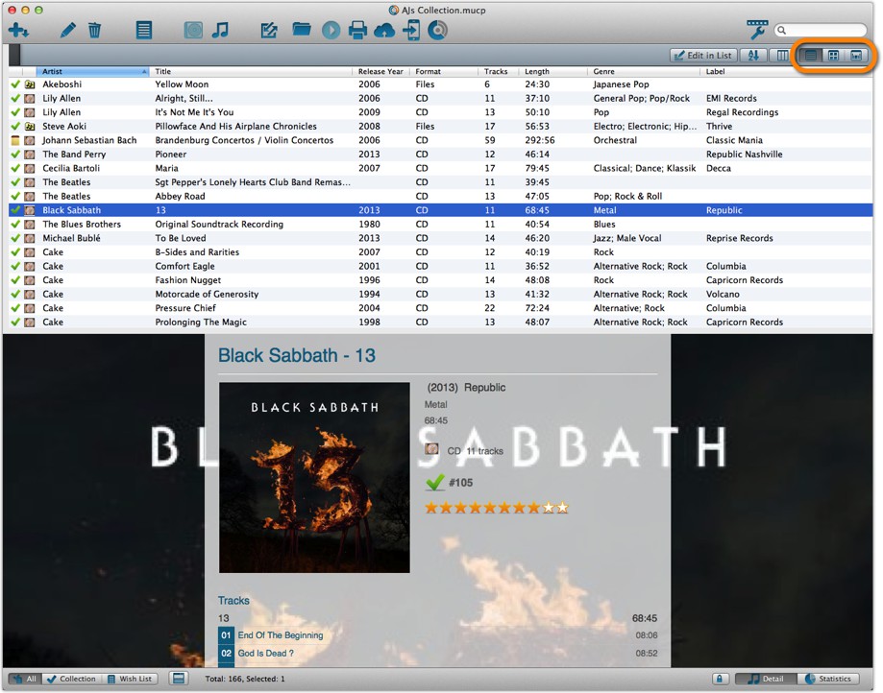Switch to the Wish List filter tab
The height and width of the screenshot is (693, 883).
(130, 679)
